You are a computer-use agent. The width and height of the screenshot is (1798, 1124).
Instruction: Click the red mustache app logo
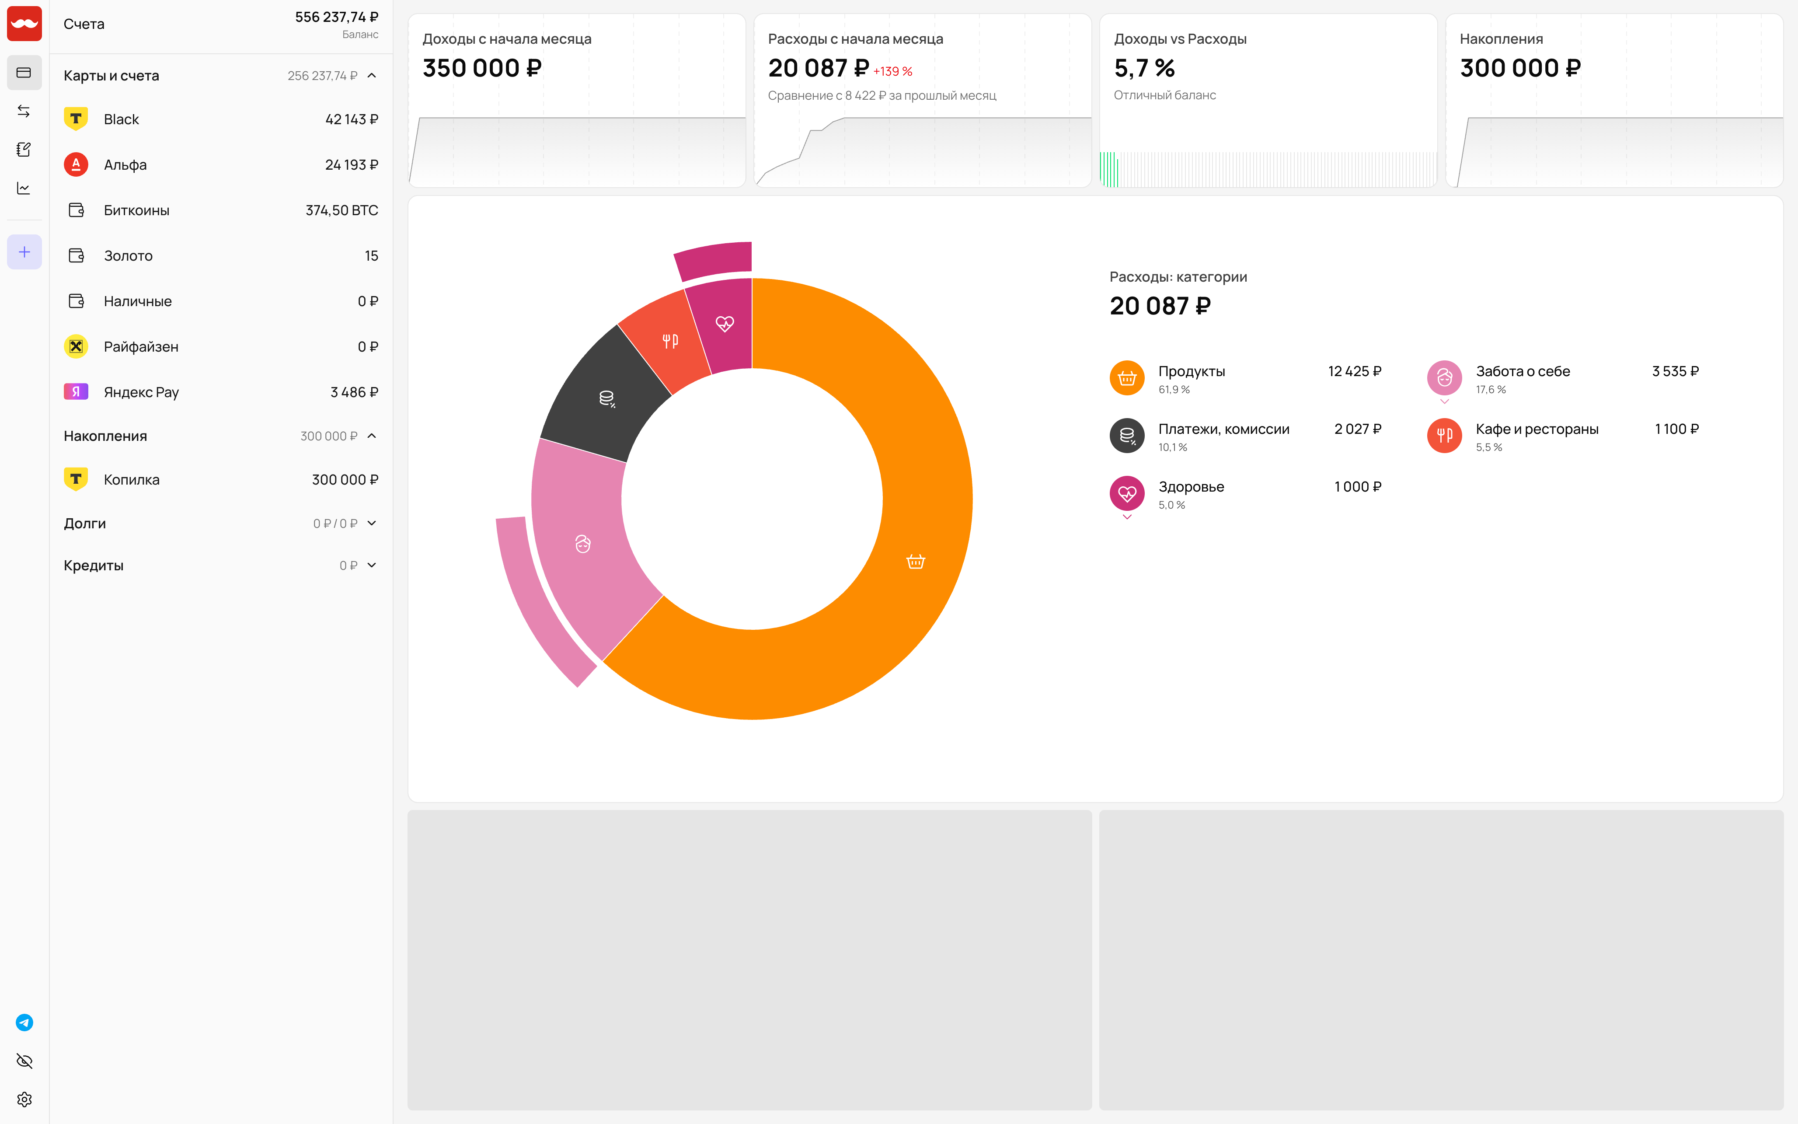coord(24,24)
